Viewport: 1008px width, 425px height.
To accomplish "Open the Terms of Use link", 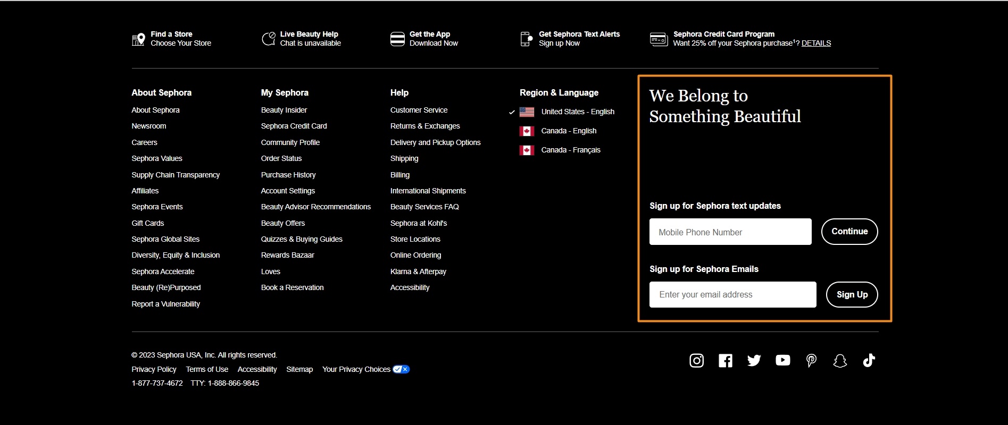I will tap(207, 369).
